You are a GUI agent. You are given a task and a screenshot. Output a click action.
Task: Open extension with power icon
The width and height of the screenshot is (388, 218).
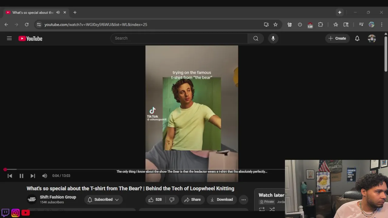point(300,25)
